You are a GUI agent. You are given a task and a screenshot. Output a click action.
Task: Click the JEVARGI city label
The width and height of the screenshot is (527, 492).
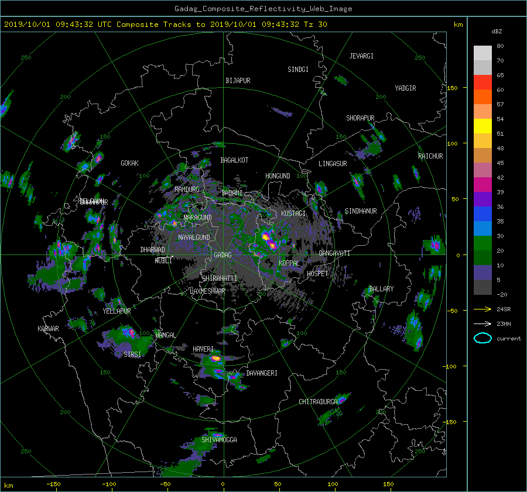pos(361,56)
